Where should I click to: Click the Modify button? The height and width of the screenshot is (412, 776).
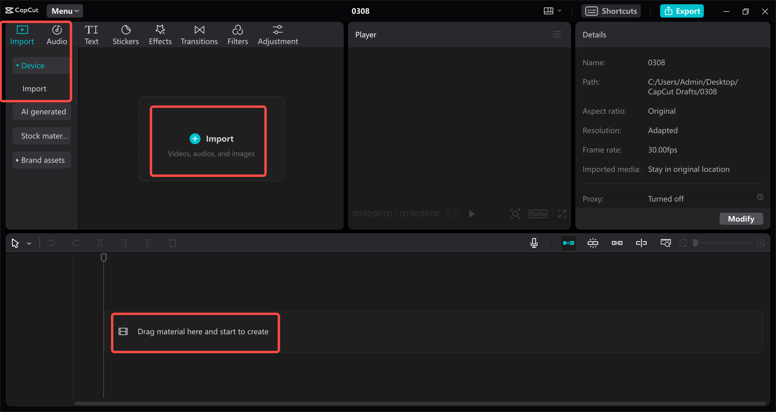741,219
